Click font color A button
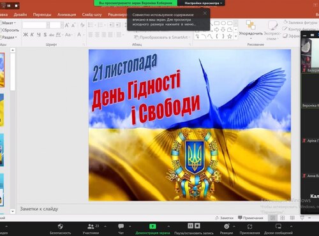 [79, 34]
